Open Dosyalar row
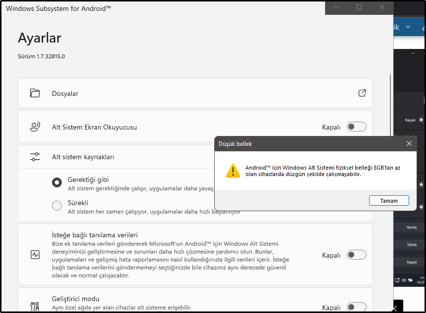Screen dimensions: 426x313 [195, 93]
